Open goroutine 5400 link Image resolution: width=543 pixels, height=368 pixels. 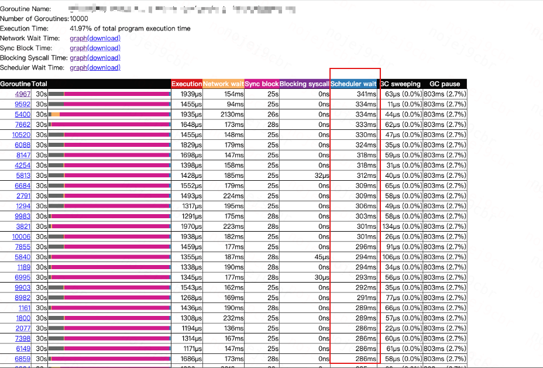(x=23, y=114)
